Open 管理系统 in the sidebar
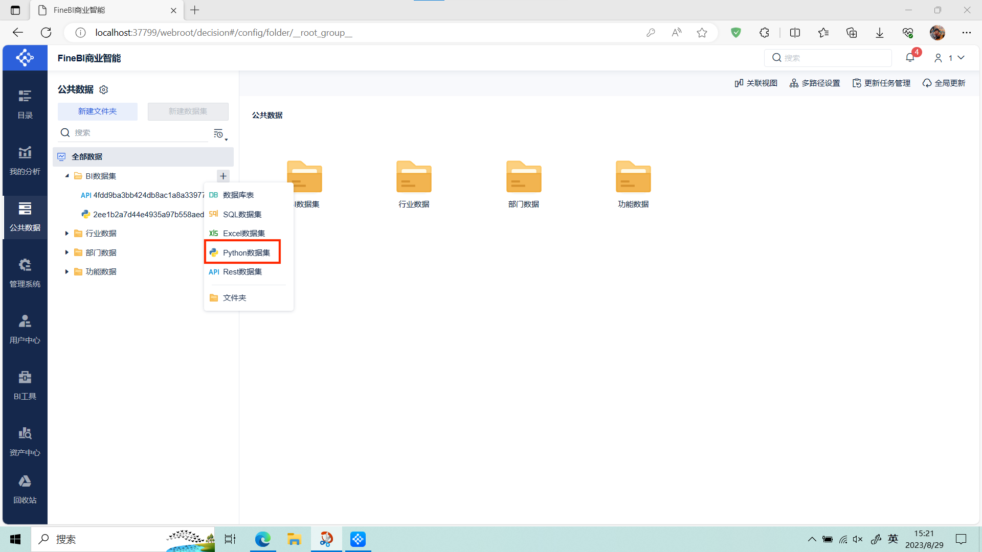 coord(25,273)
